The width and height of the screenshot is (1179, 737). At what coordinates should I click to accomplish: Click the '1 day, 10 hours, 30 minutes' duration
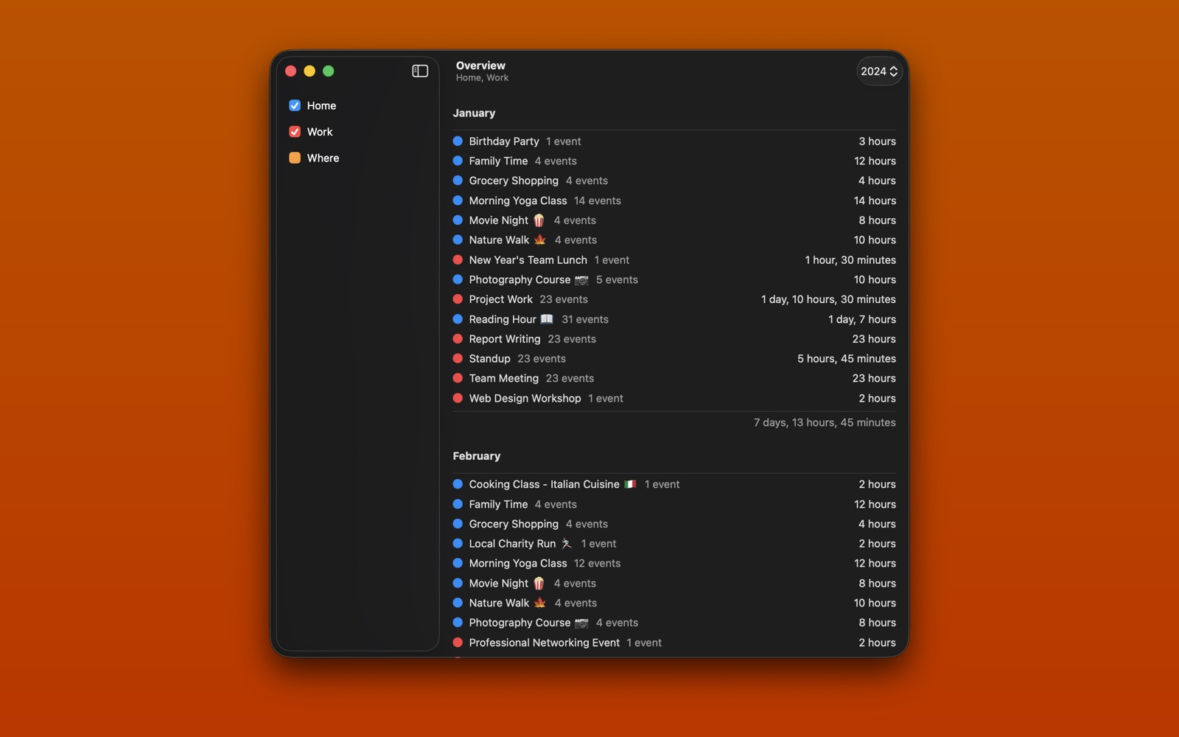(x=828, y=299)
